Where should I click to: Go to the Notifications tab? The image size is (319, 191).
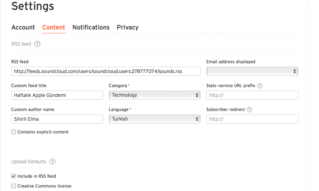[x=91, y=27]
